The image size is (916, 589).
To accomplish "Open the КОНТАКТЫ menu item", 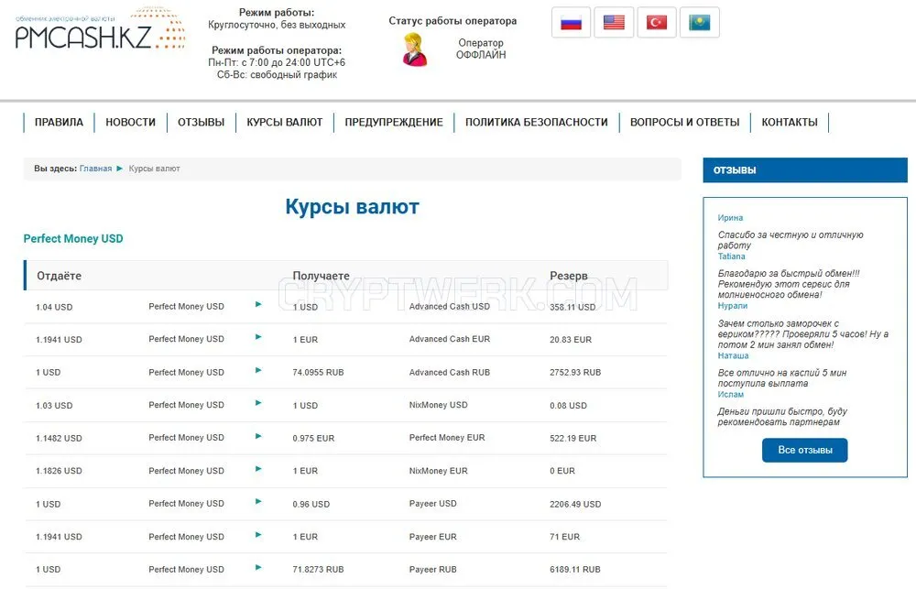I will click(790, 122).
